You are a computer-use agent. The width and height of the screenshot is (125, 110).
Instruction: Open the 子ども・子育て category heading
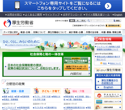point(51,91)
